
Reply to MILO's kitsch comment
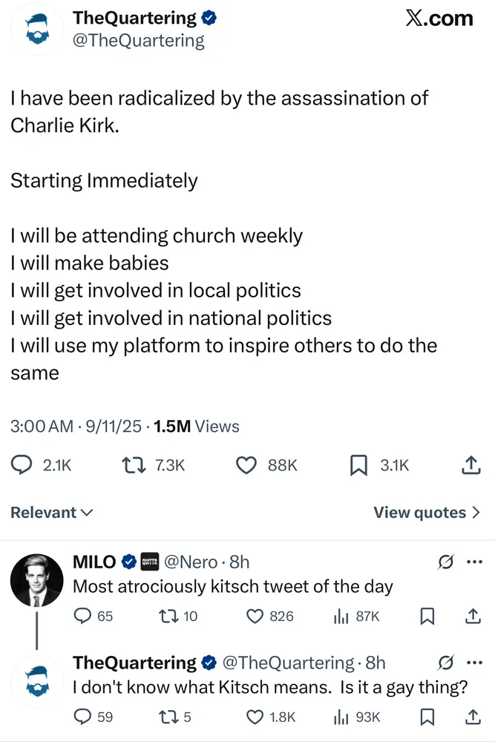(x=83, y=616)
